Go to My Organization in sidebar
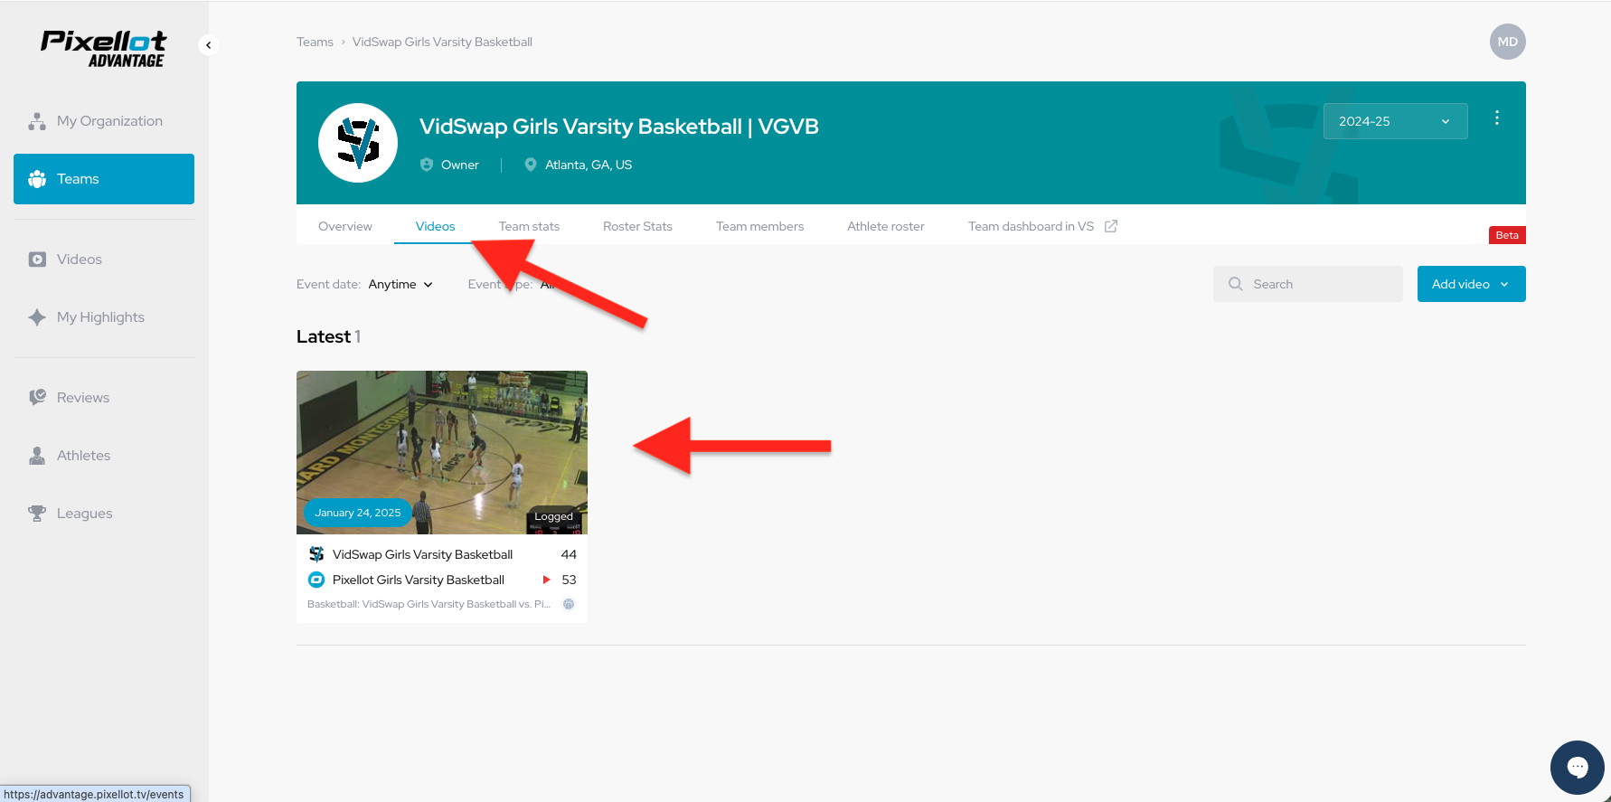The width and height of the screenshot is (1611, 802). pyautogui.click(x=108, y=121)
